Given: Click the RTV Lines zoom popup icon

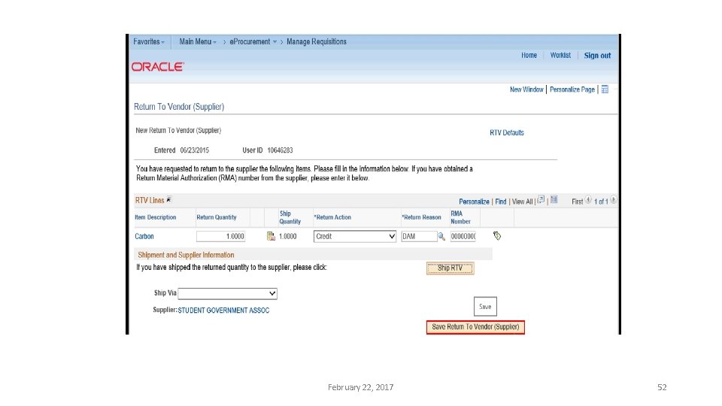Looking at the screenshot, I should (541, 200).
